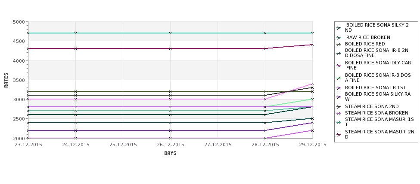Click STEAM RICE SONA BROKEN legend marker

pyautogui.click(x=339, y=113)
